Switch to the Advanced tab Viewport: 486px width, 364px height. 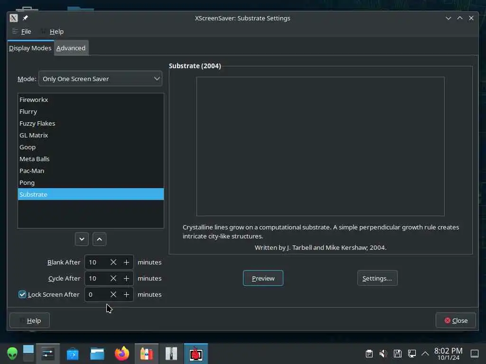71,48
